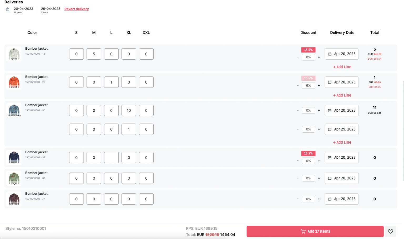Click the empty L quantity field for navy
The width and height of the screenshot is (404, 239).
pyautogui.click(x=111, y=158)
